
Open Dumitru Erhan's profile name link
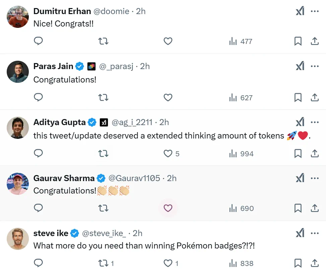[62, 11]
